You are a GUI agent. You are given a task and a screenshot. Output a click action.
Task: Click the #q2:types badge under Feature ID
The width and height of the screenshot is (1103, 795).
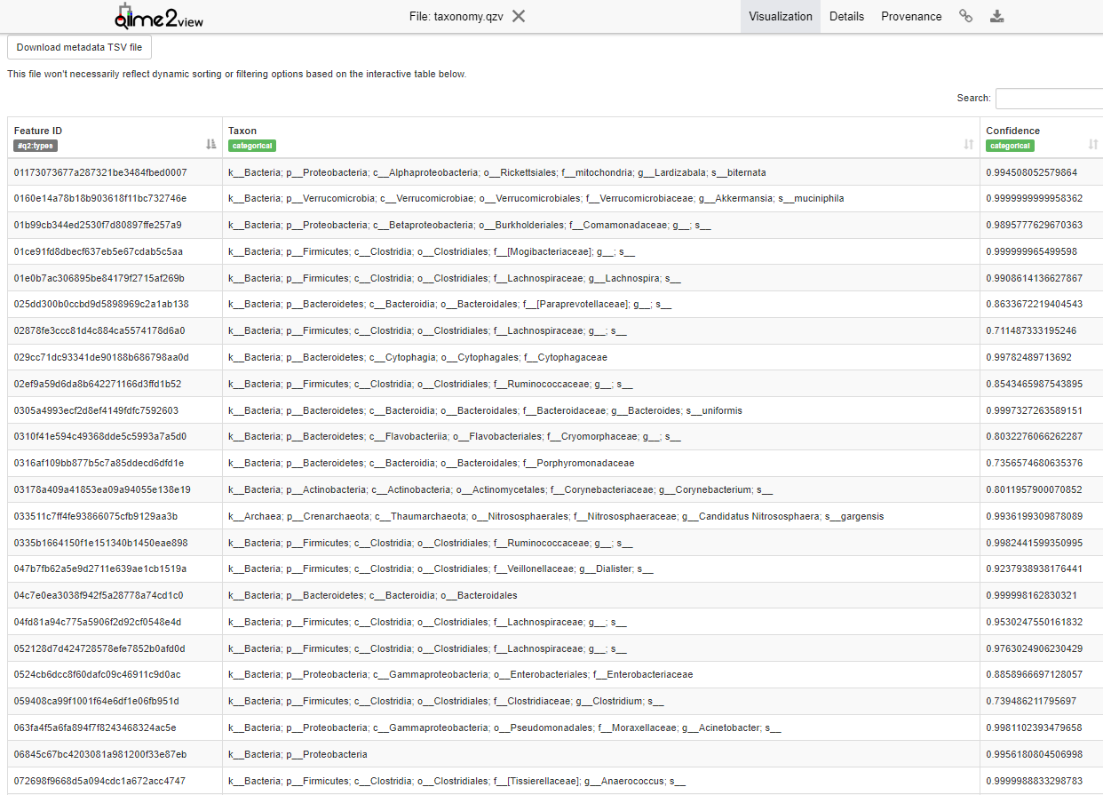[36, 146]
